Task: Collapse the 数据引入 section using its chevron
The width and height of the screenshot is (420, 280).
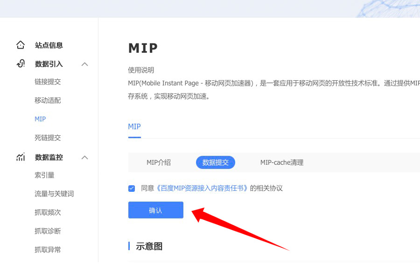Action: coord(84,64)
